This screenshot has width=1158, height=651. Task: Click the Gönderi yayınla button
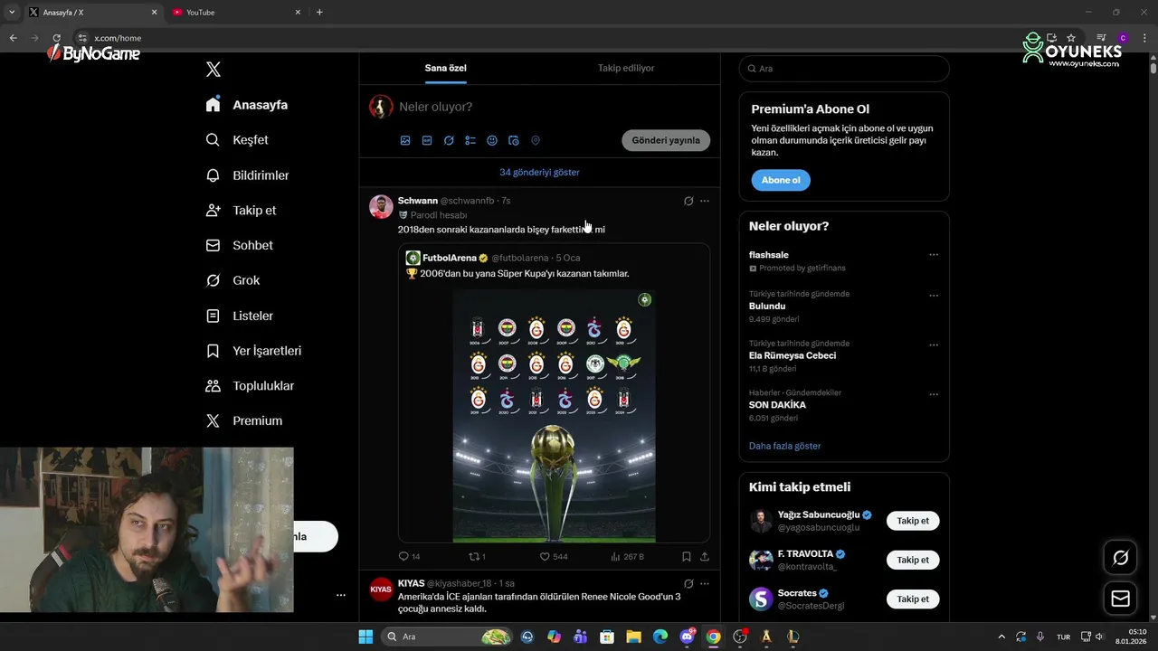[x=666, y=141]
